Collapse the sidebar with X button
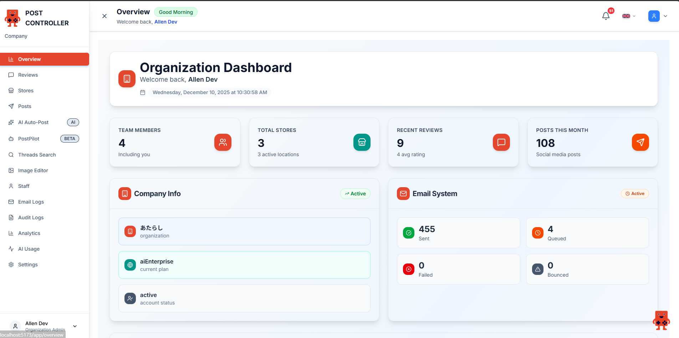 (x=104, y=16)
